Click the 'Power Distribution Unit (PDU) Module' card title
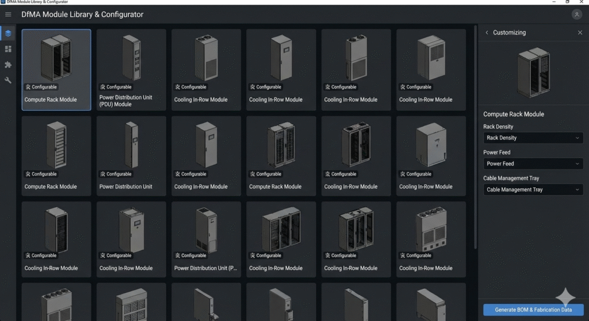This screenshot has width=589, height=321. point(125,100)
